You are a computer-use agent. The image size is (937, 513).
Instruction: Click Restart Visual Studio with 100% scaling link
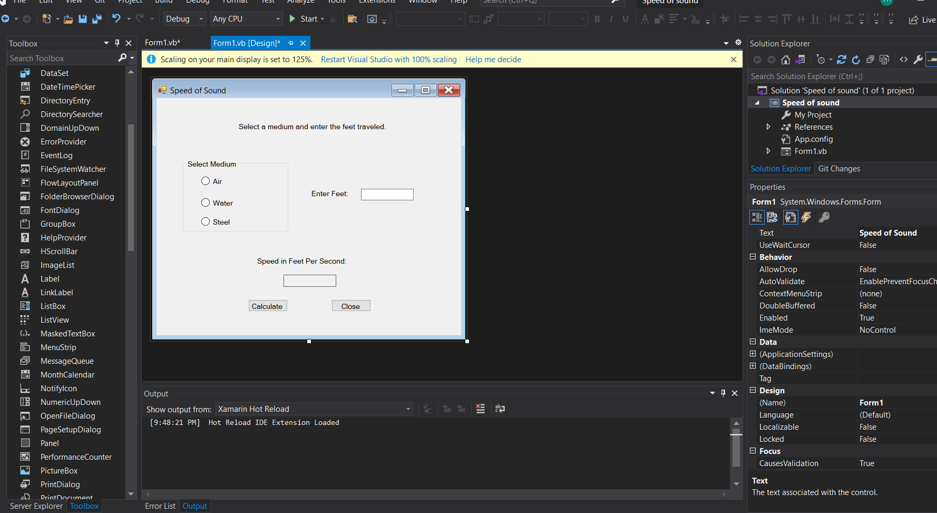(389, 60)
